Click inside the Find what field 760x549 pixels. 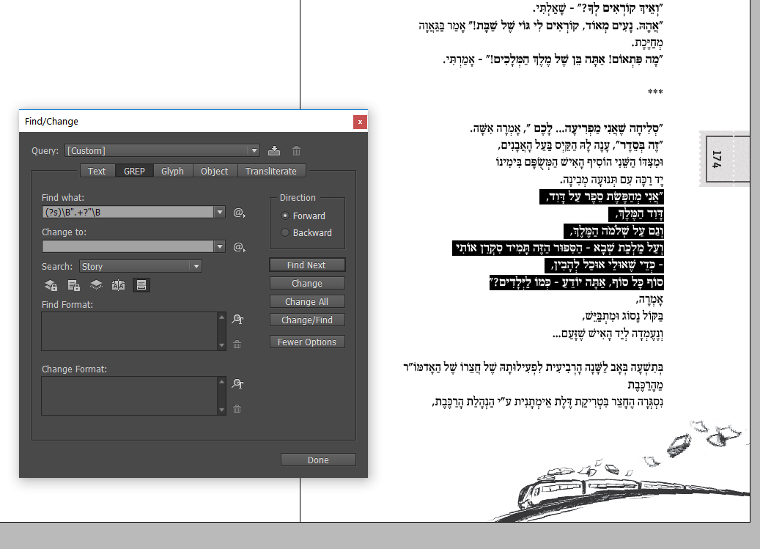128,213
